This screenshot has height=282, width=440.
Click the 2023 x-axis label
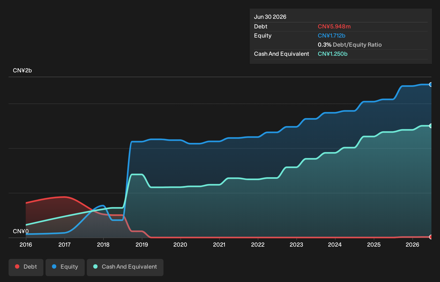point(296,244)
